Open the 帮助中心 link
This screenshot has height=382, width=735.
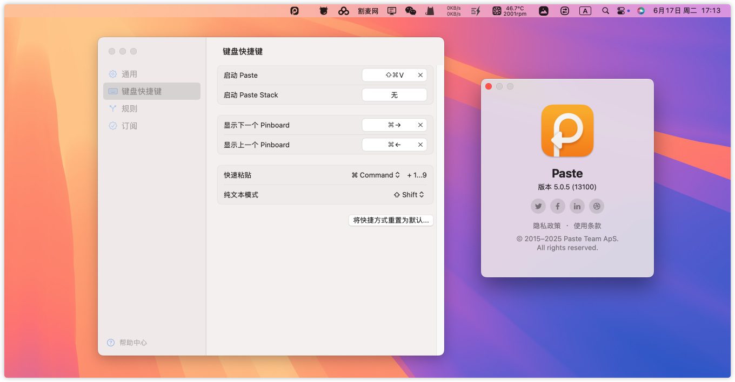pyautogui.click(x=133, y=343)
